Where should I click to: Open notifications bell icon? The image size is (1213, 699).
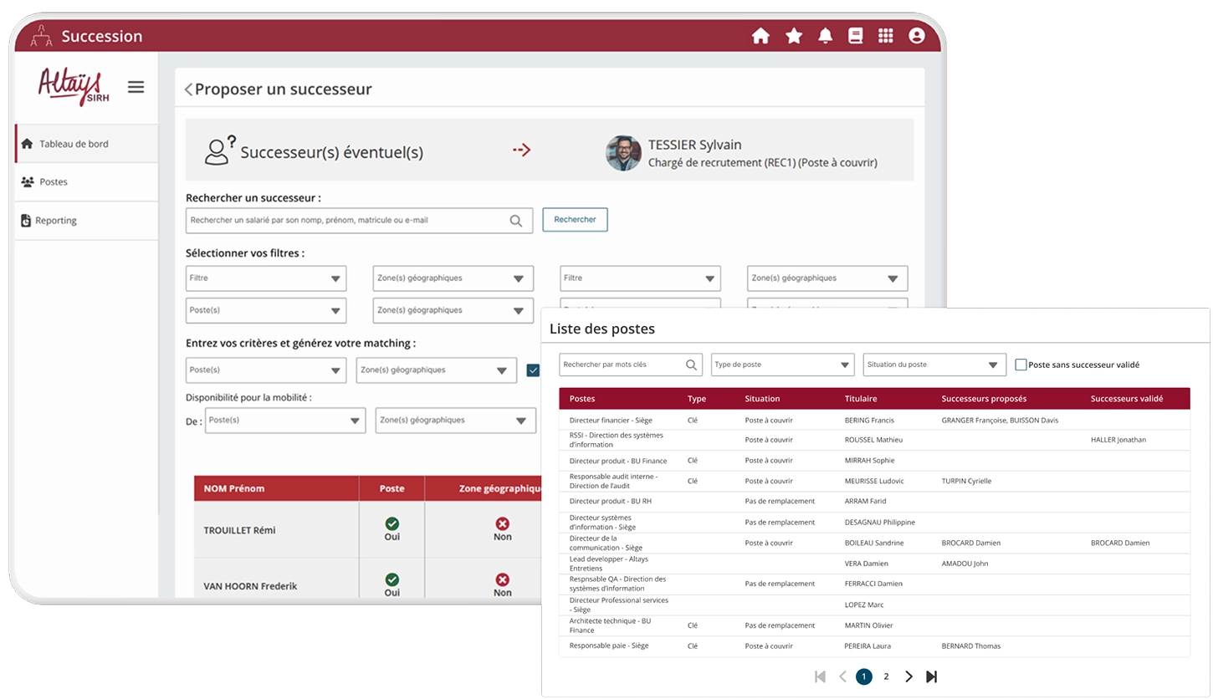tap(825, 36)
